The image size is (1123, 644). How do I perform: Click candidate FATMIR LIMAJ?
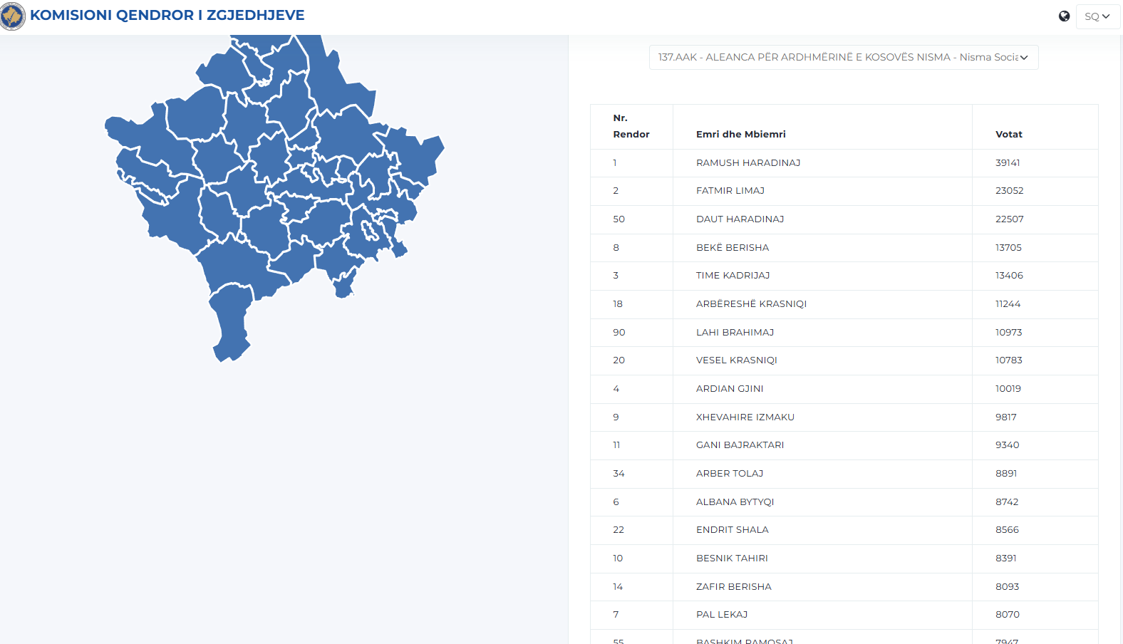tap(730, 191)
